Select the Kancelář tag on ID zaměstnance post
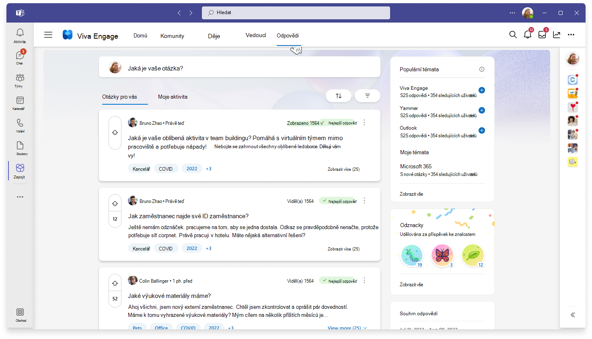The height and width of the screenshot is (339, 592). (x=141, y=248)
